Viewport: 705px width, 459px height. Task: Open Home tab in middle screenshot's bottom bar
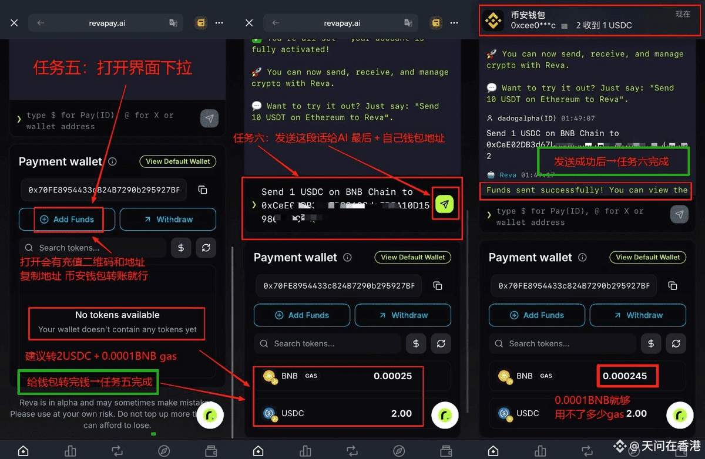tap(258, 451)
